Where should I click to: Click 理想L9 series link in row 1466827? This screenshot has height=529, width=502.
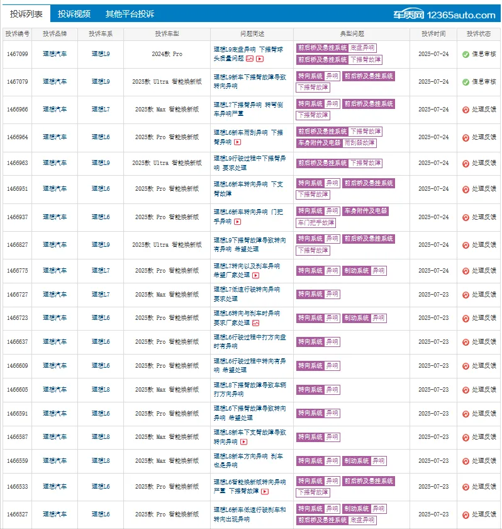click(101, 244)
